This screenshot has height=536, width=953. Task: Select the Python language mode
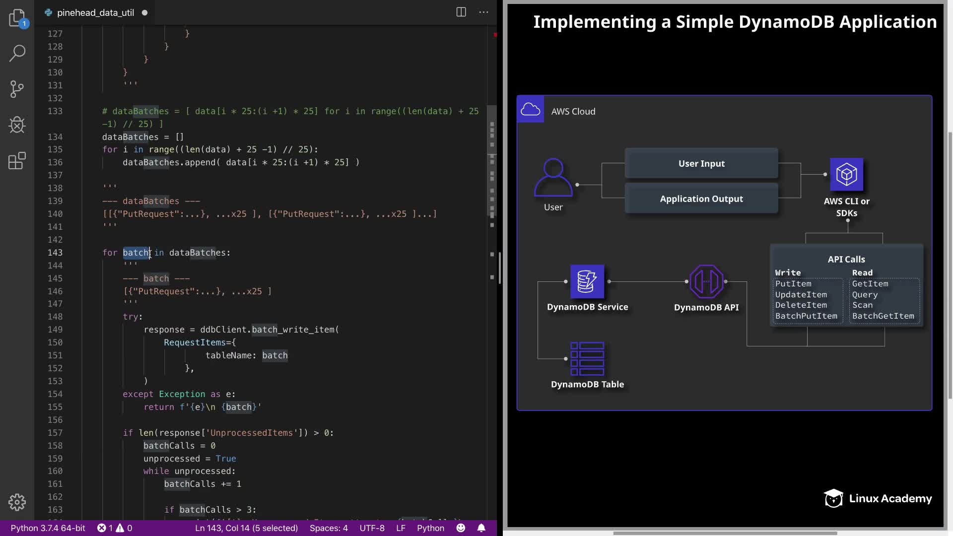pyautogui.click(x=430, y=528)
